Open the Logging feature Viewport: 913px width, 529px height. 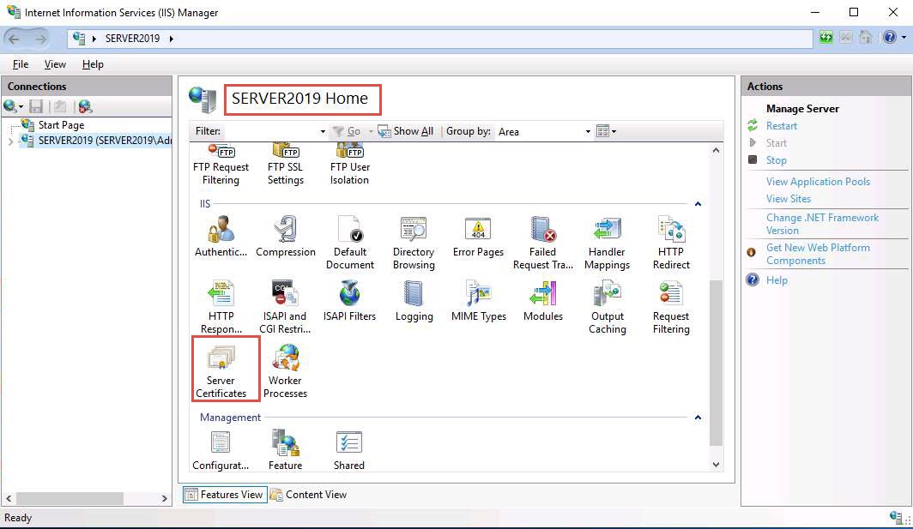414,301
